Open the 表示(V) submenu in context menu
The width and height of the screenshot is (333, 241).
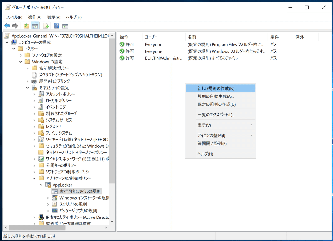(x=221, y=125)
